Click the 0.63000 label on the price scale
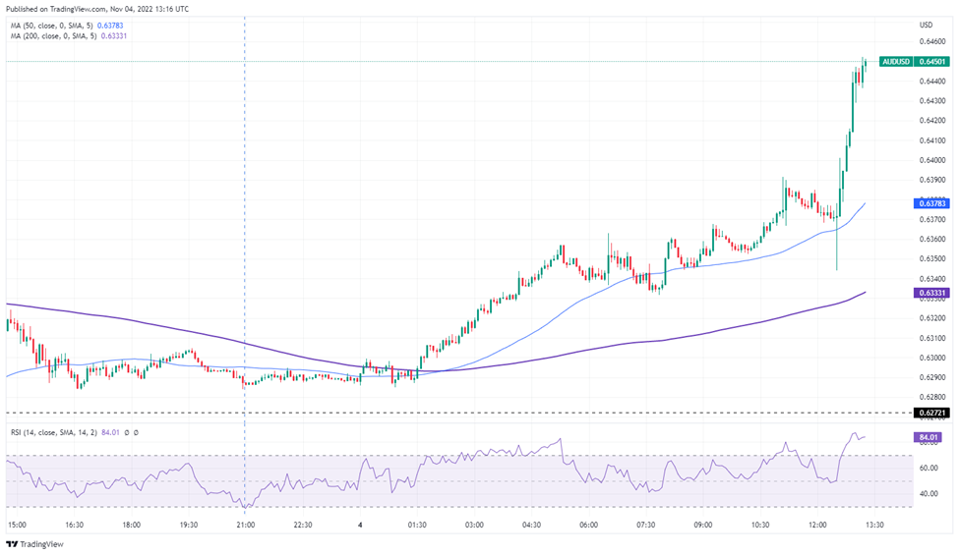The image size is (959, 555). pyautogui.click(x=931, y=358)
